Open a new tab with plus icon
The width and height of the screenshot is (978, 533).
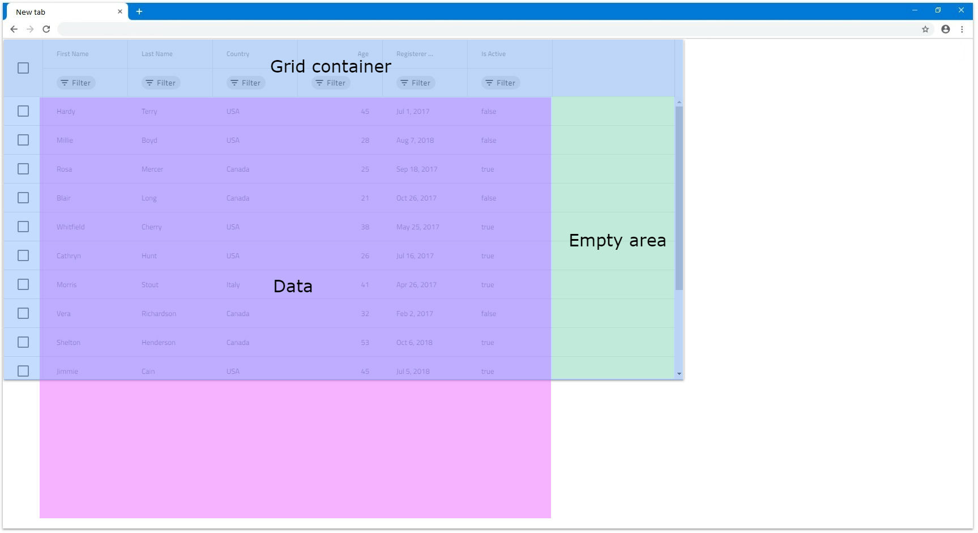139,12
